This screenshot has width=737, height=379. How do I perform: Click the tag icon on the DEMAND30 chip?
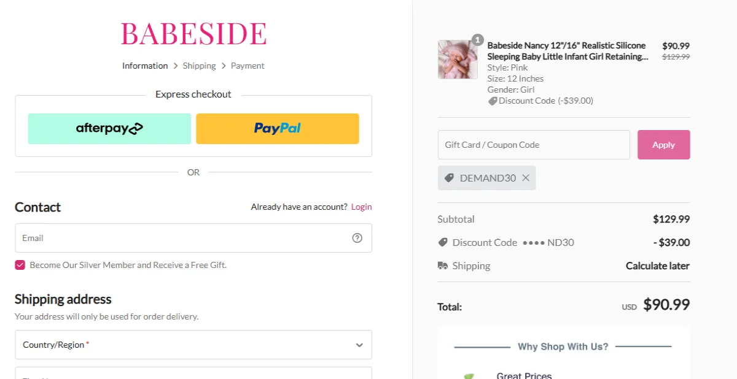tap(450, 177)
